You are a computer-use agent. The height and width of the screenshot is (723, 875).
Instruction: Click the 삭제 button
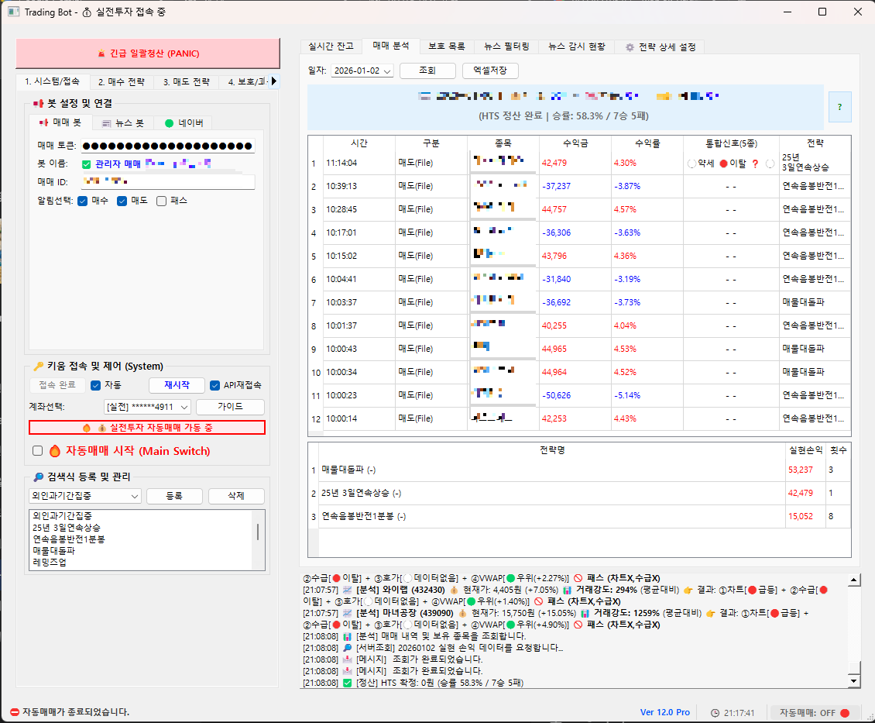point(236,496)
